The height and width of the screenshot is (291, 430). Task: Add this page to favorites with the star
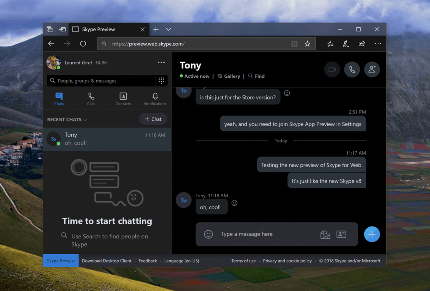point(307,44)
